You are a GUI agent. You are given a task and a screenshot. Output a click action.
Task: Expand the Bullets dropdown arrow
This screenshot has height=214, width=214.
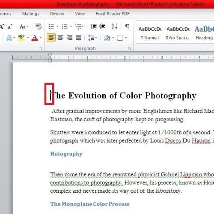coord(57,26)
